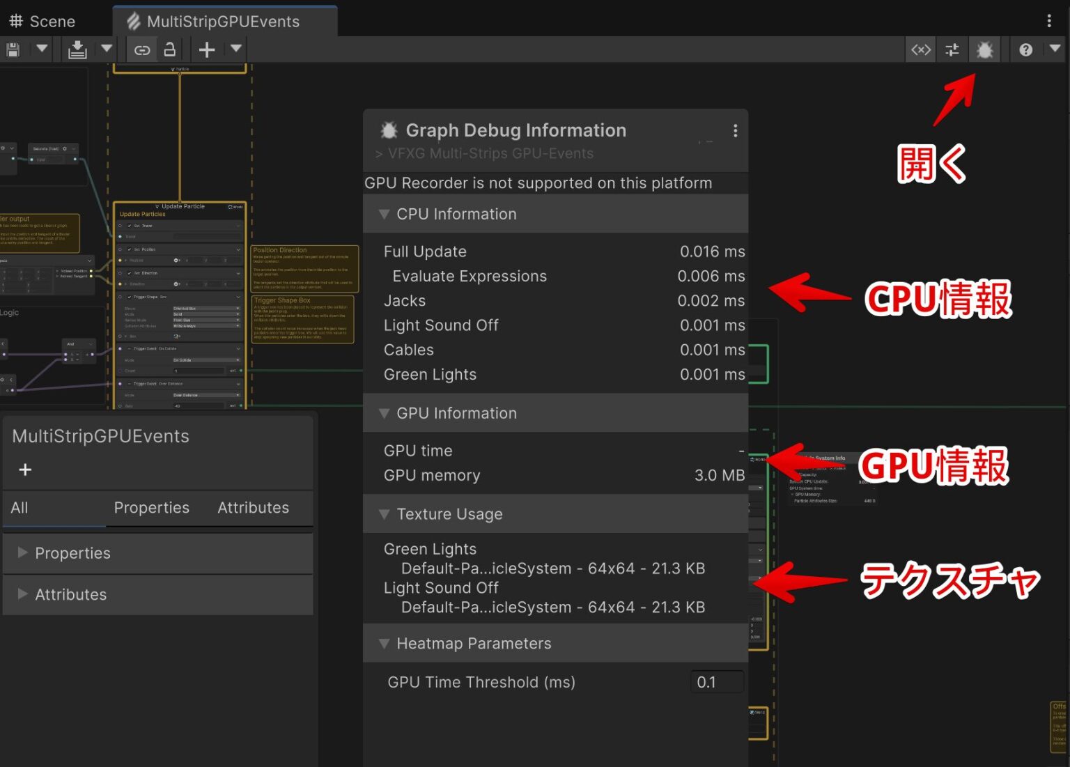Screen dimensions: 1070x767
Task: Switch to the Scene tab
Action: pos(42,21)
